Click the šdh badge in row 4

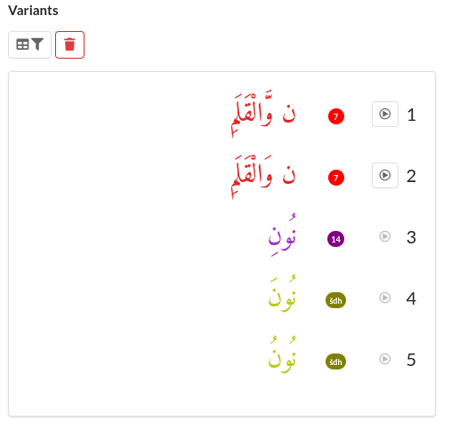335,300
